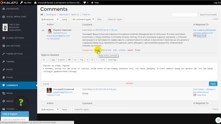221x124 pixels.
Task: Click the New plus item in admin bar
Action: [95, 2]
